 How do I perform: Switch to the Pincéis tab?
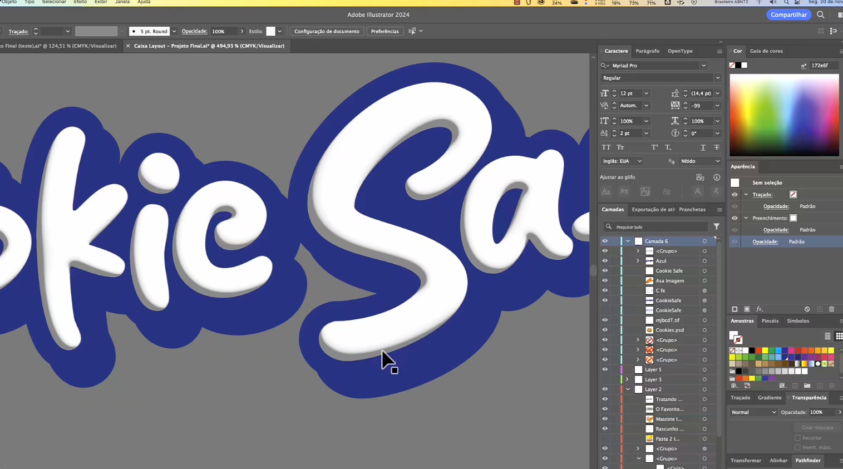click(770, 321)
